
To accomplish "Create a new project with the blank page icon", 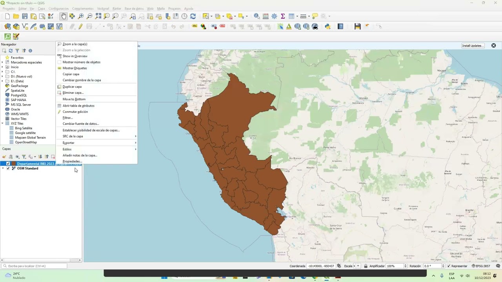I will coord(7,16).
